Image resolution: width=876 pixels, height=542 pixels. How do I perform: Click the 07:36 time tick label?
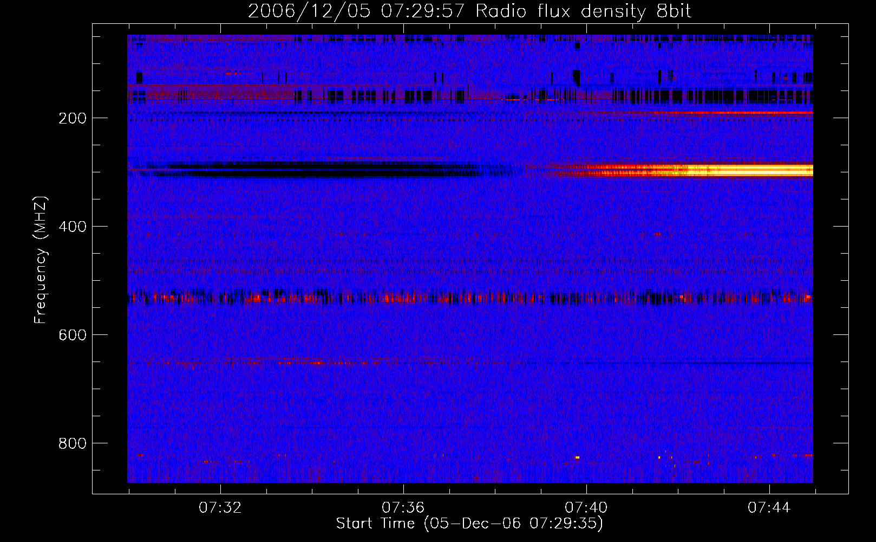403,508
